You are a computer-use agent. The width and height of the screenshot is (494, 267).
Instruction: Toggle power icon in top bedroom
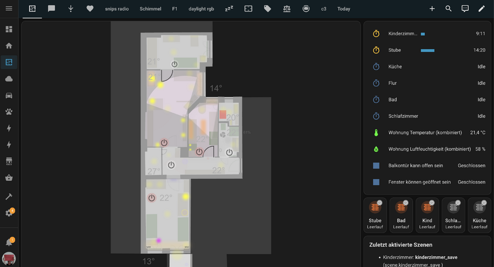pos(175,64)
